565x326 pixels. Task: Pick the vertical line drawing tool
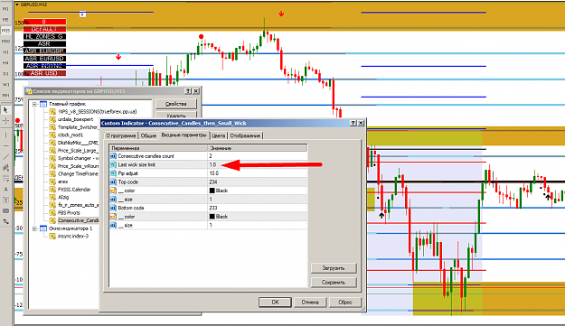pos(5,135)
